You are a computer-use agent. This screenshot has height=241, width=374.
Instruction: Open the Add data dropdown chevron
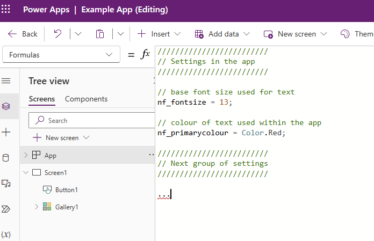(247, 34)
